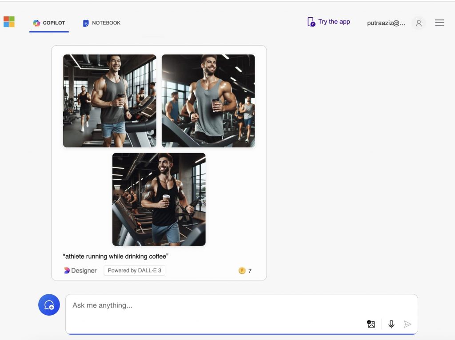455x340 pixels.
Task: Click the Designer logo link
Action: point(80,270)
